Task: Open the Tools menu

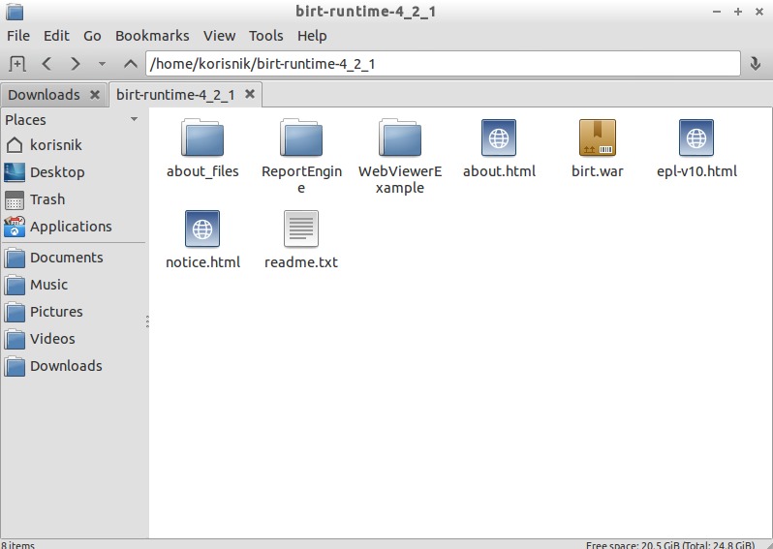Action: [x=265, y=36]
